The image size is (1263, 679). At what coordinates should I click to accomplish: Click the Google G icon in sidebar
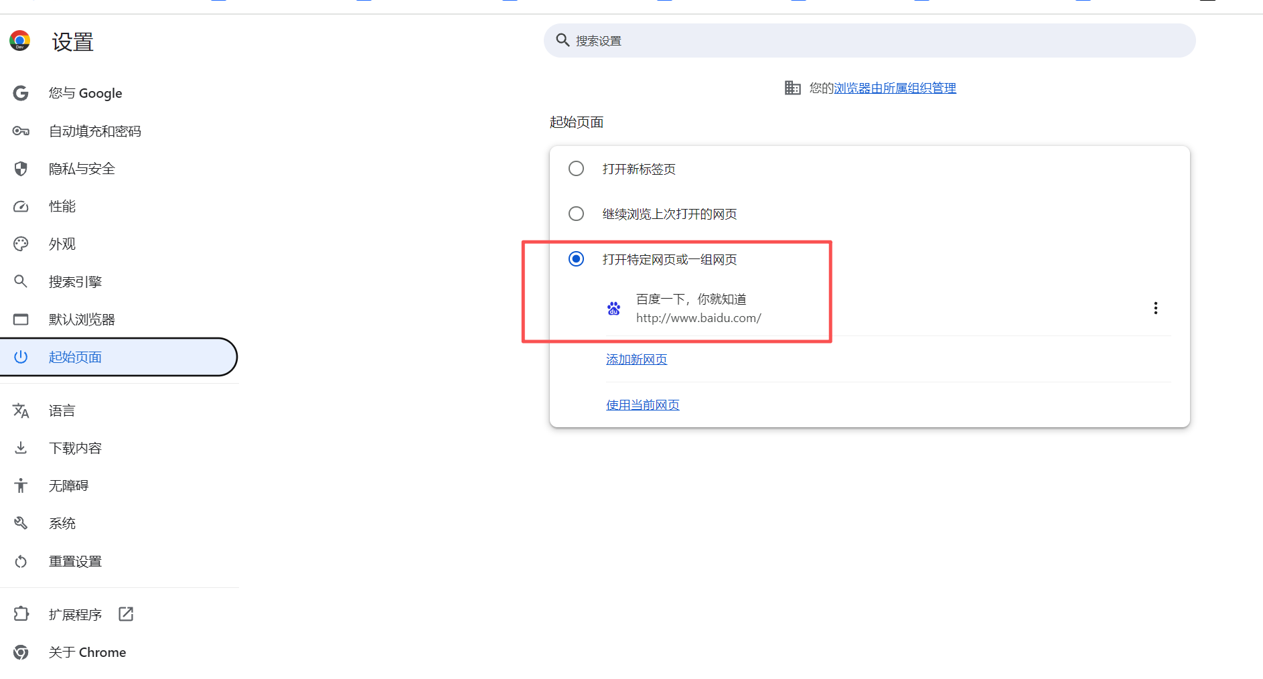[x=21, y=93]
